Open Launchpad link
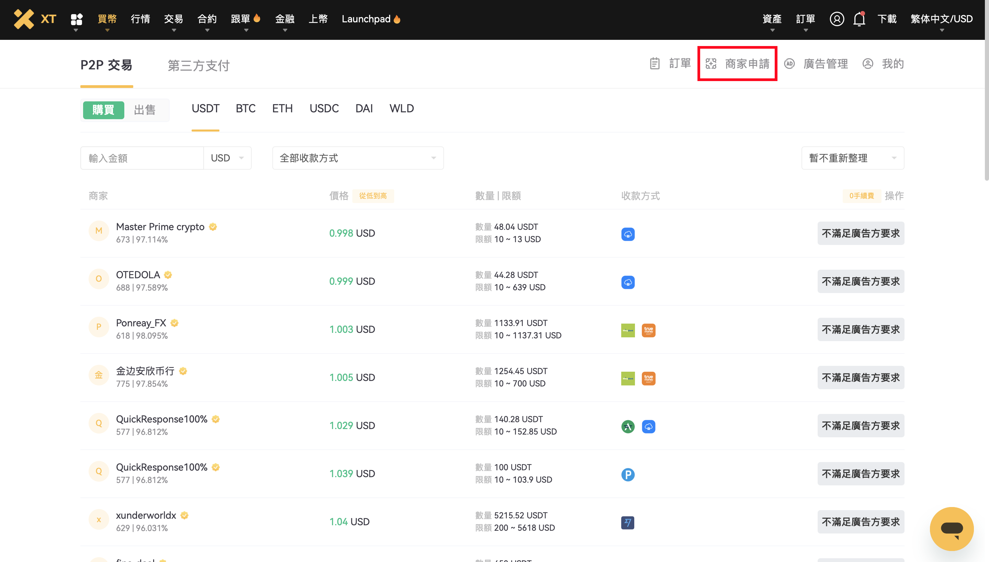Image resolution: width=989 pixels, height=562 pixels. [371, 19]
